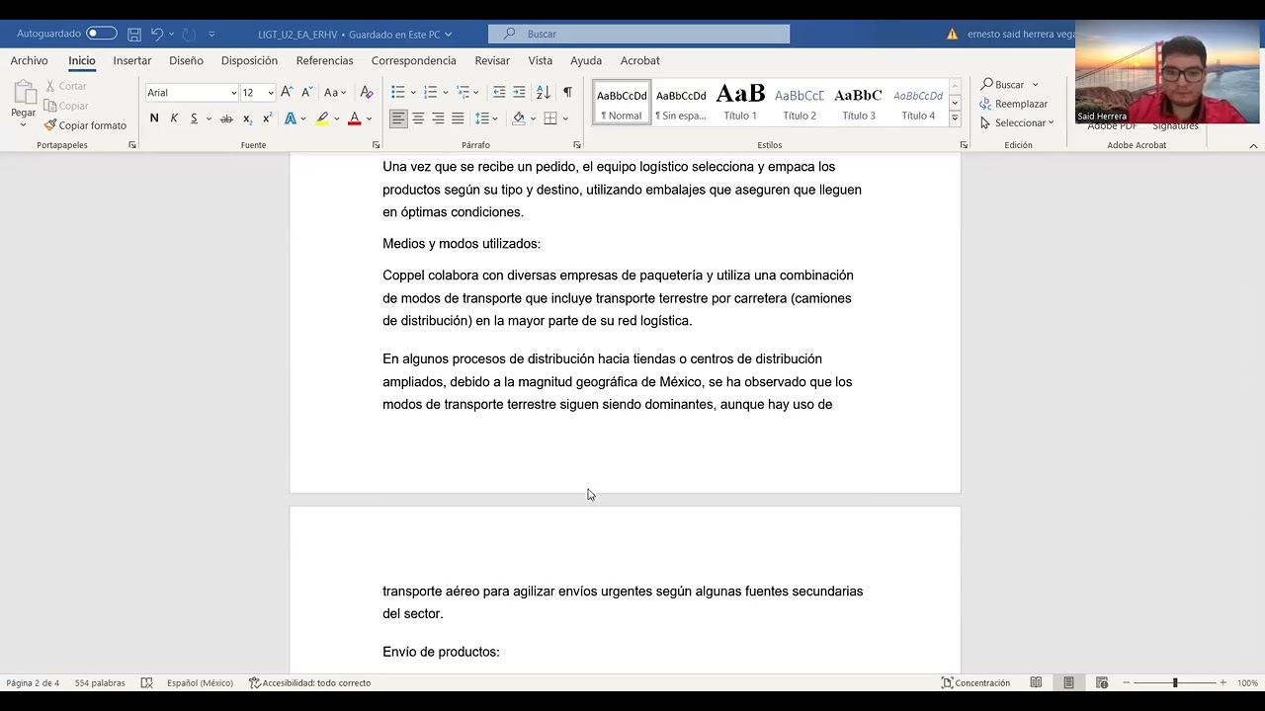Click the decrease indent icon
The width and height of the screenshot is (1265, 711).
point(499,92)
